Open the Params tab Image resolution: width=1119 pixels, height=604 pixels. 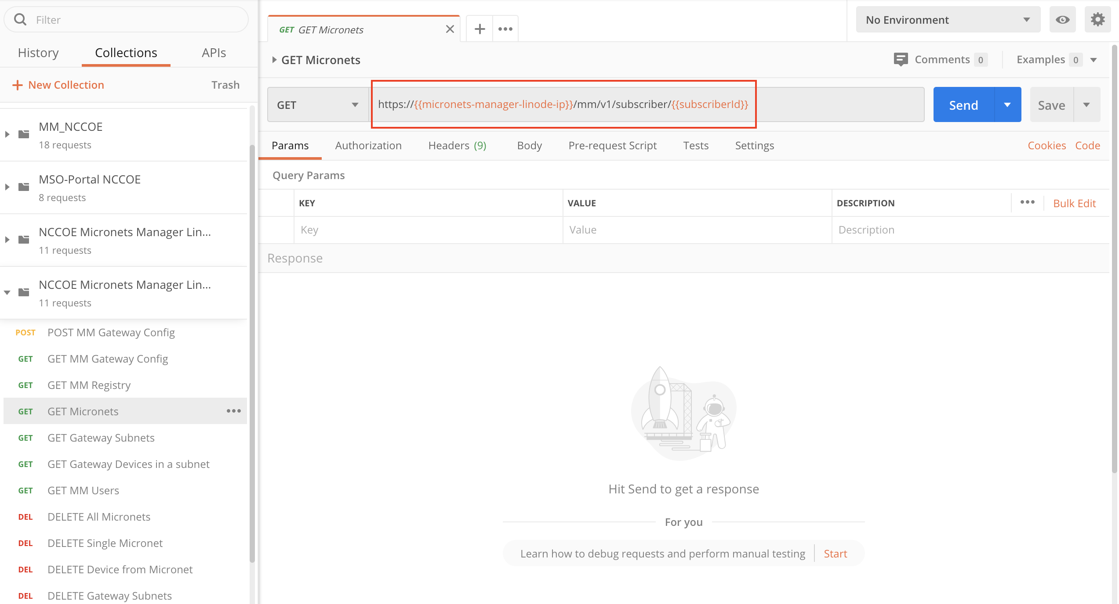click(x=290, y=145)
